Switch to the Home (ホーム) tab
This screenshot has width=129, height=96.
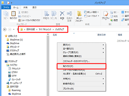click(x=16, y=8)
